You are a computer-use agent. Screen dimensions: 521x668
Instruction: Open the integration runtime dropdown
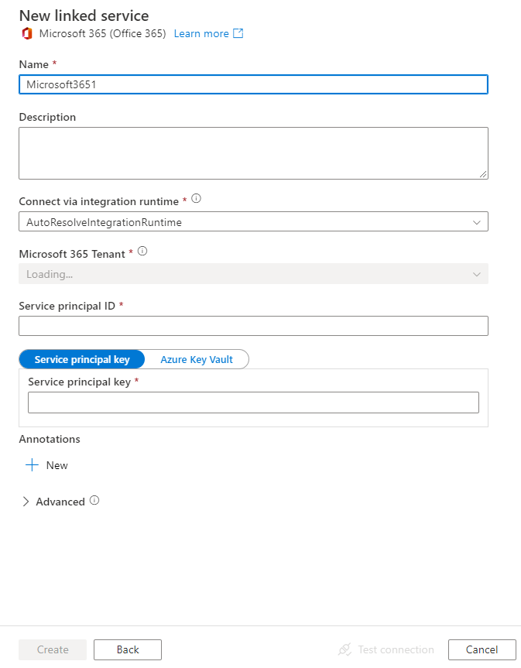pyautogui.click(x=253, y=222)
